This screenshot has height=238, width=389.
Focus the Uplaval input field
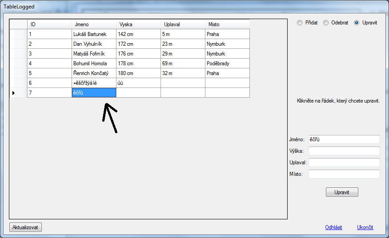[x=344, y=163]
